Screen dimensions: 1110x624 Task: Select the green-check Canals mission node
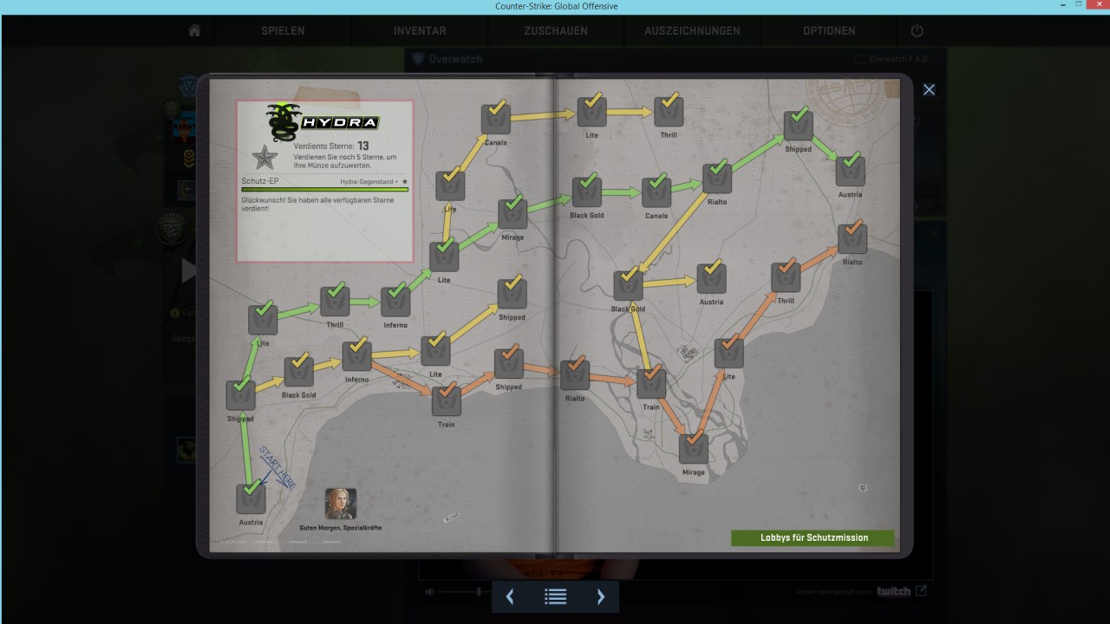click(656, 192)
